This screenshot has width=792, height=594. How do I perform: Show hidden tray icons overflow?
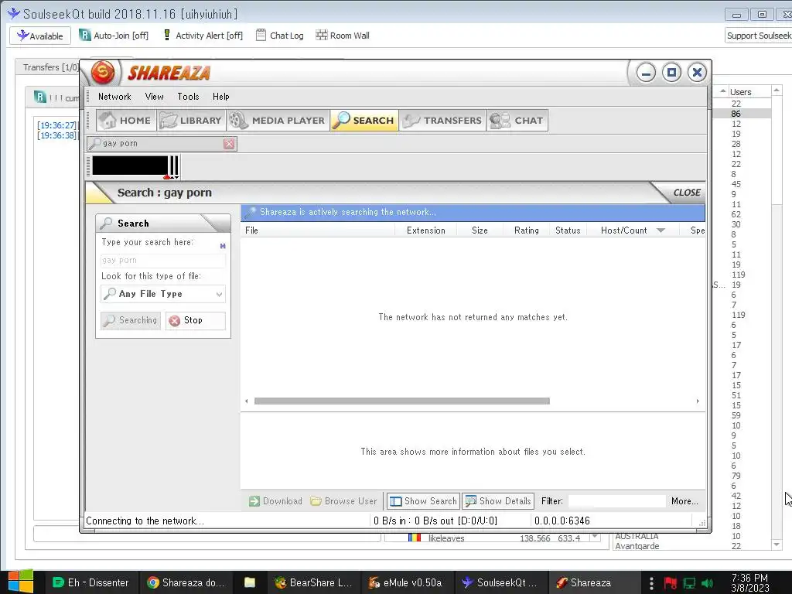[x=651, y=583]
